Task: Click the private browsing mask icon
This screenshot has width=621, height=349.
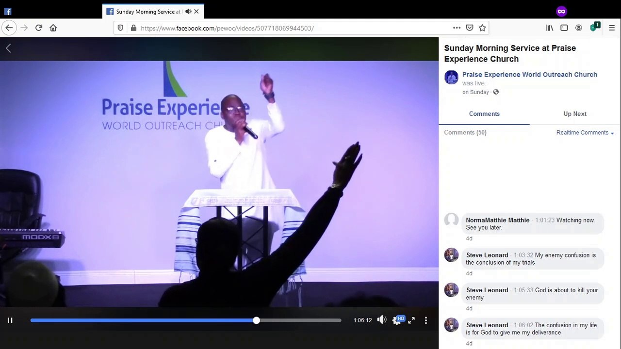Action: tap(561, 11)
